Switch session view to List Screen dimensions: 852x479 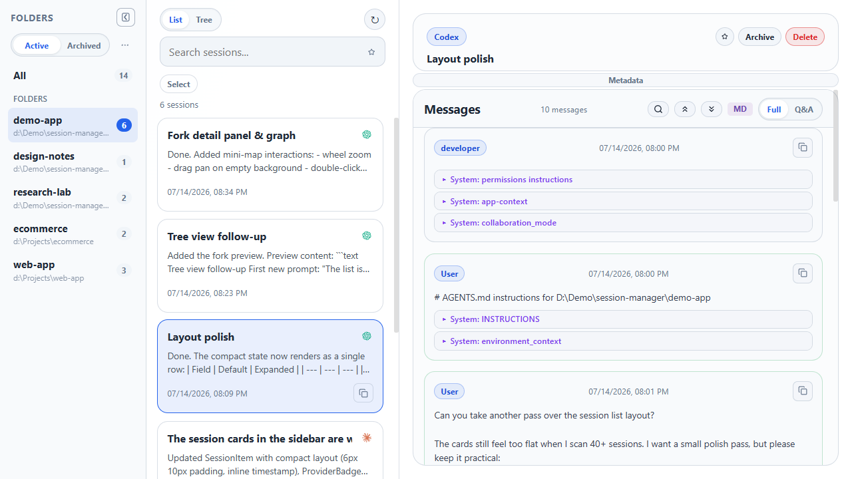[x=176, y=20]
